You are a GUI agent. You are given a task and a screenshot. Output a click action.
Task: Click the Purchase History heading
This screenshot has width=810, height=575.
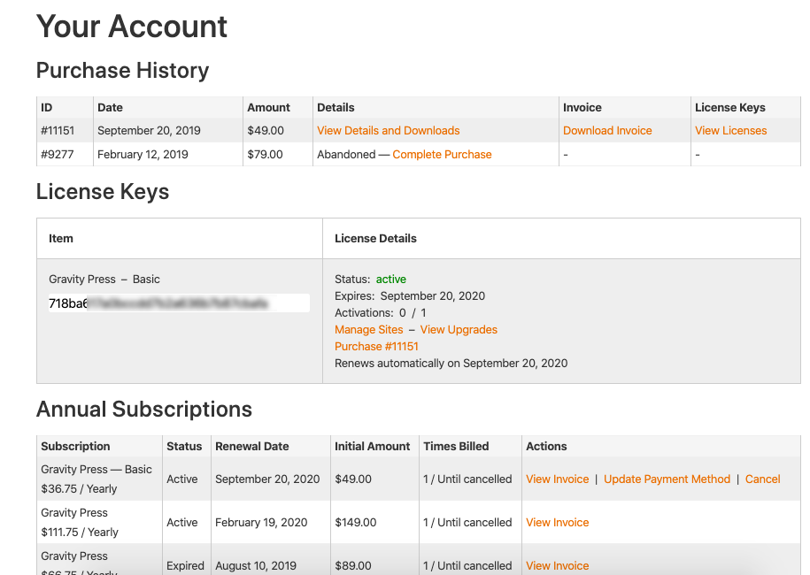pyautogui.click(x=122, y=70)
